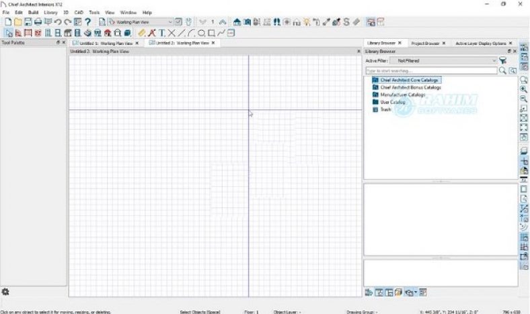This screenshot has width=530, height=314.
Task: Open the Library menu
Action: (x=50, y=13)
